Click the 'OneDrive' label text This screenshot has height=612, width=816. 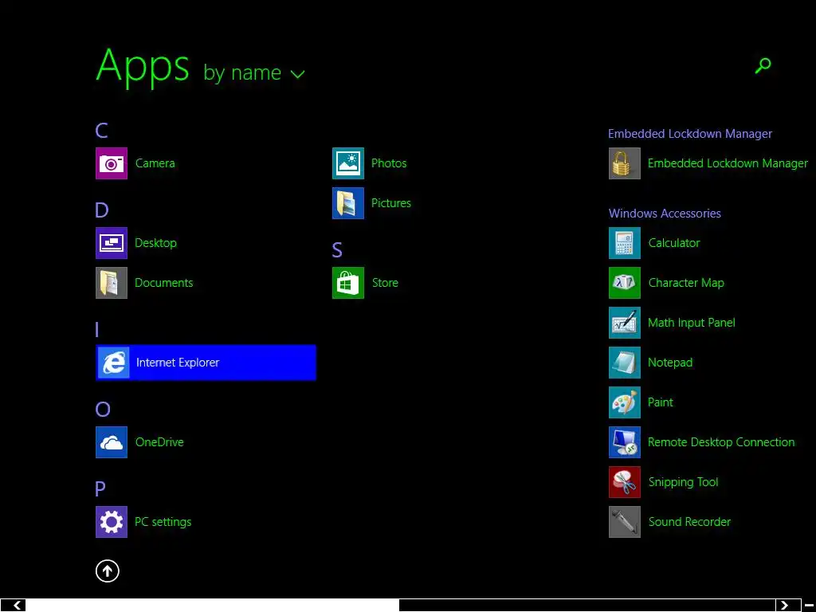[x=159, y=442]
